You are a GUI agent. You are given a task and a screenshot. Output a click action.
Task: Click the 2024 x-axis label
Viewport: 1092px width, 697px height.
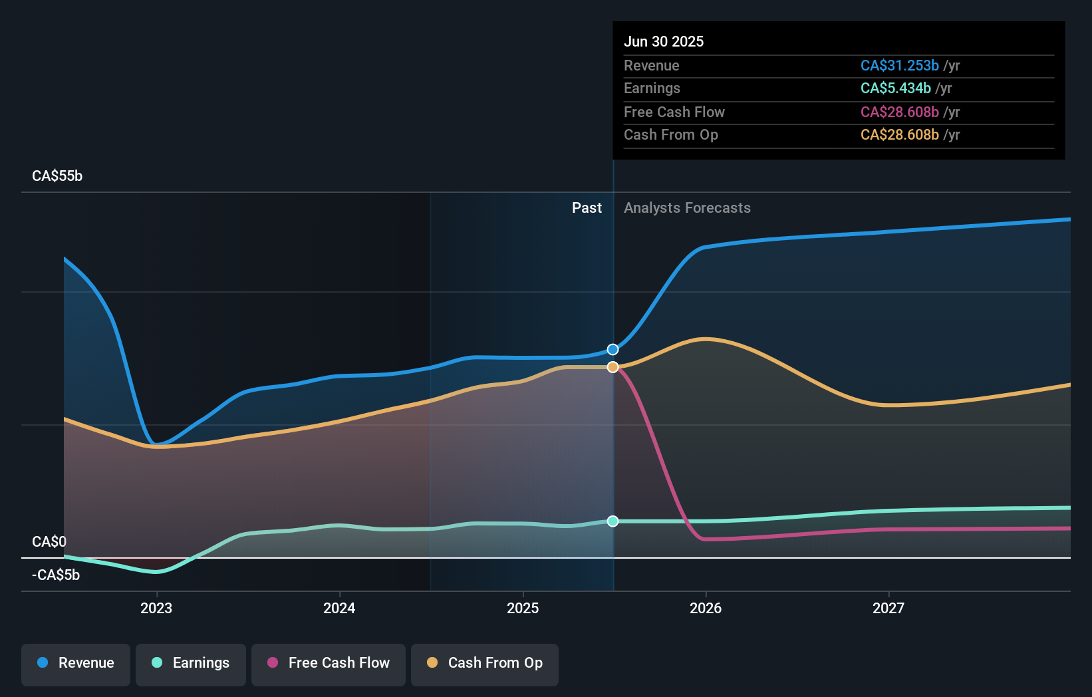click(339, 608)
